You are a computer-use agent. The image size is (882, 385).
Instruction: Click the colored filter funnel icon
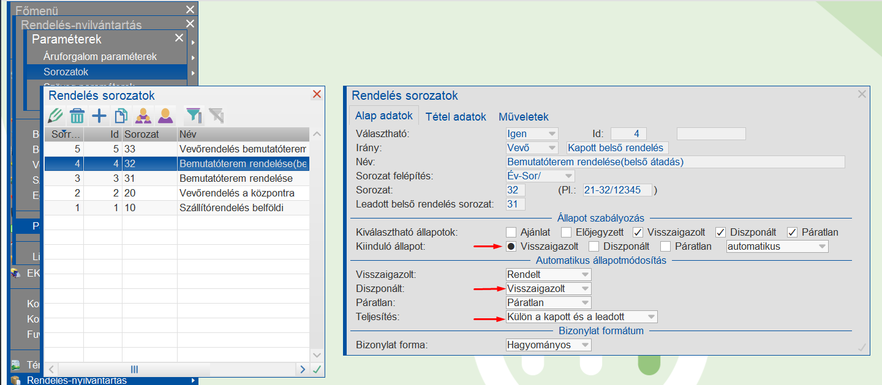[194, 115]
